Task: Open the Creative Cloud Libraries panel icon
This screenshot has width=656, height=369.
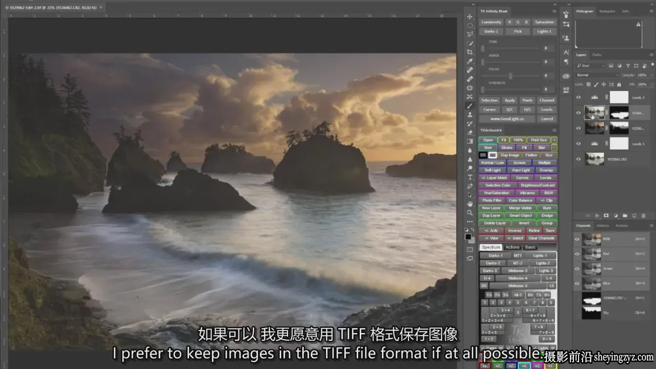Action: (x=566, y=76)
